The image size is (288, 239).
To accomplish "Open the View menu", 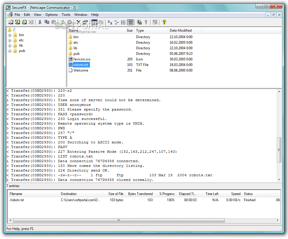I will pyautogui.click(x=37, y=15).
